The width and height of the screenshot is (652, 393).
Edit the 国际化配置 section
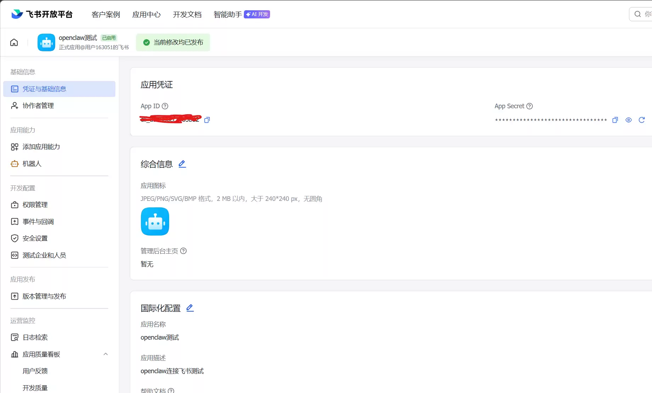190,308
